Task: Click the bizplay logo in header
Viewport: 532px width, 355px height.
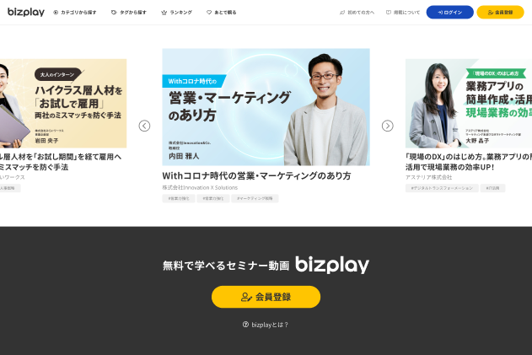Action: pyautogui.click(x=26, y=12)
